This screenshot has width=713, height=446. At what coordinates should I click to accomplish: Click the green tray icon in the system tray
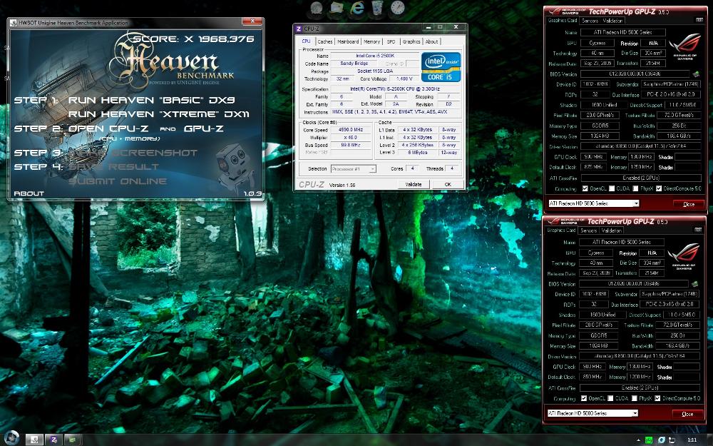coord(649,440)
